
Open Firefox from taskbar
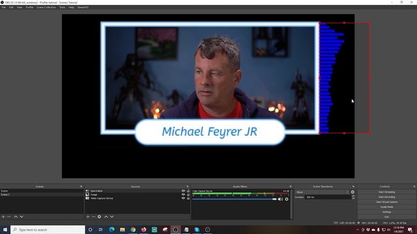[x=143, y=229]
